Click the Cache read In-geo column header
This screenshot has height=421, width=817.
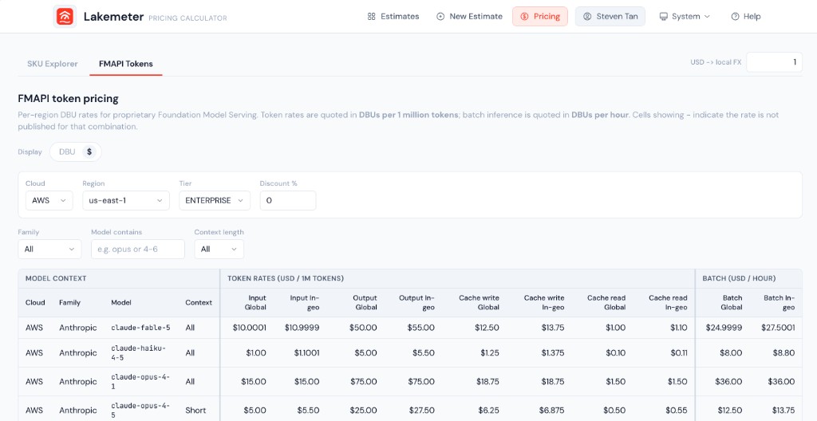coord(668,303)
